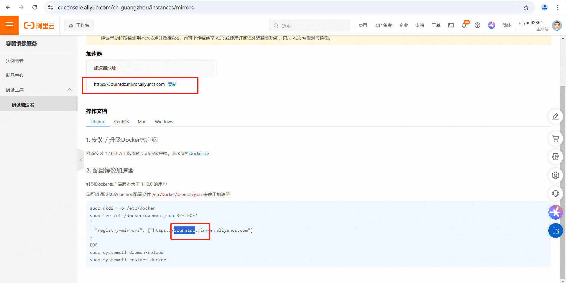
Task: Click the 复制 link to copy accelerator address
Action: [x=172, y=84]
